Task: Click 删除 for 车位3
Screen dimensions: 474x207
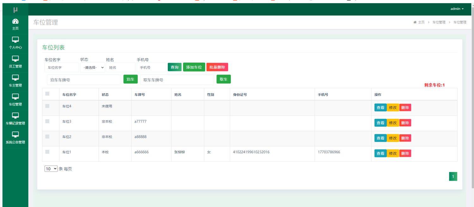Action: [405, 123]
